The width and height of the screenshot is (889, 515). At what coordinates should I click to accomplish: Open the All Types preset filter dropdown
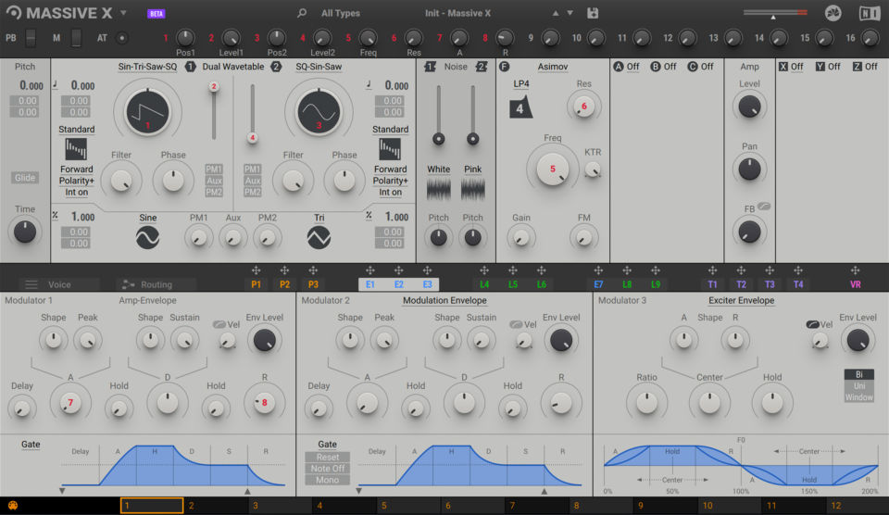[340, 13]
